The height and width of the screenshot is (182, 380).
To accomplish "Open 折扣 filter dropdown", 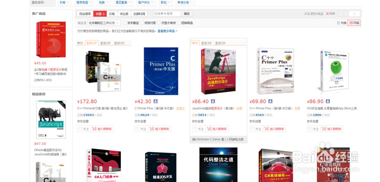I will click(x=166, y=2).
